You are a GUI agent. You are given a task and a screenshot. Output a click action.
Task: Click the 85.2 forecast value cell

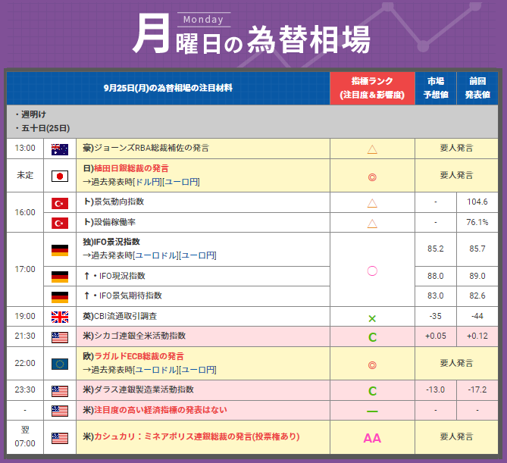(x=436, y=249)
